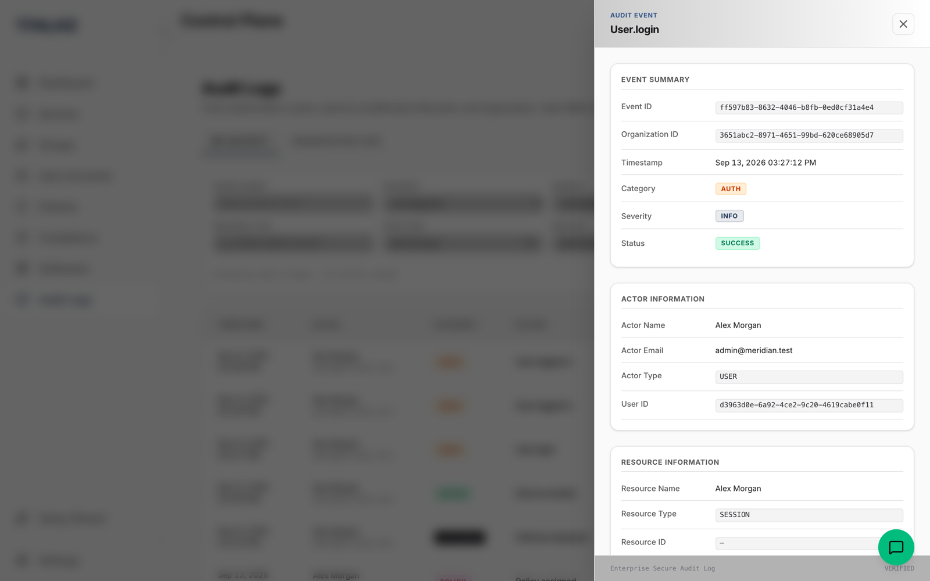Select the Actor Type USER field
The image size is (930, 581).
tap(809, 376)
